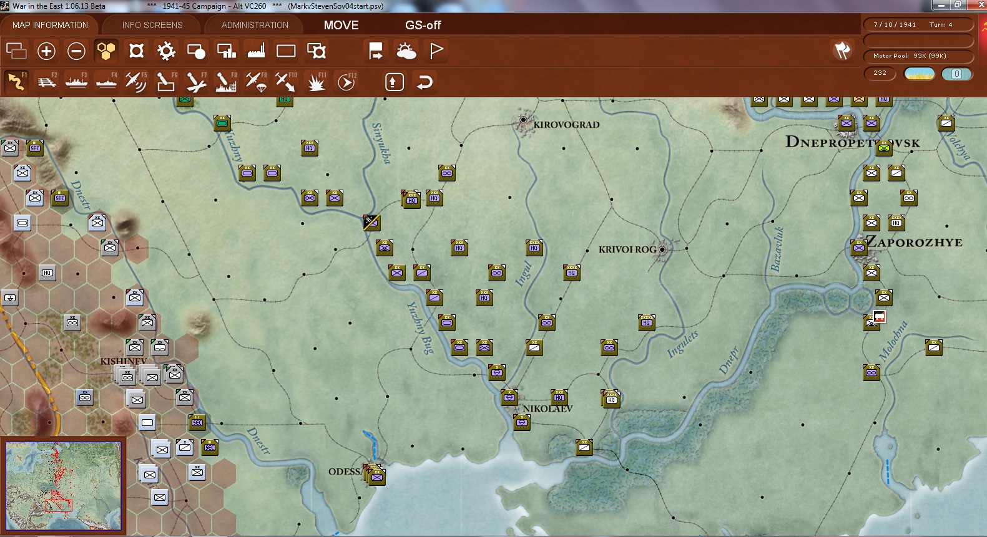Screen dimensions: 987x537
Task: Select the red-white marker near Molochna
Action: pos(880,317)
